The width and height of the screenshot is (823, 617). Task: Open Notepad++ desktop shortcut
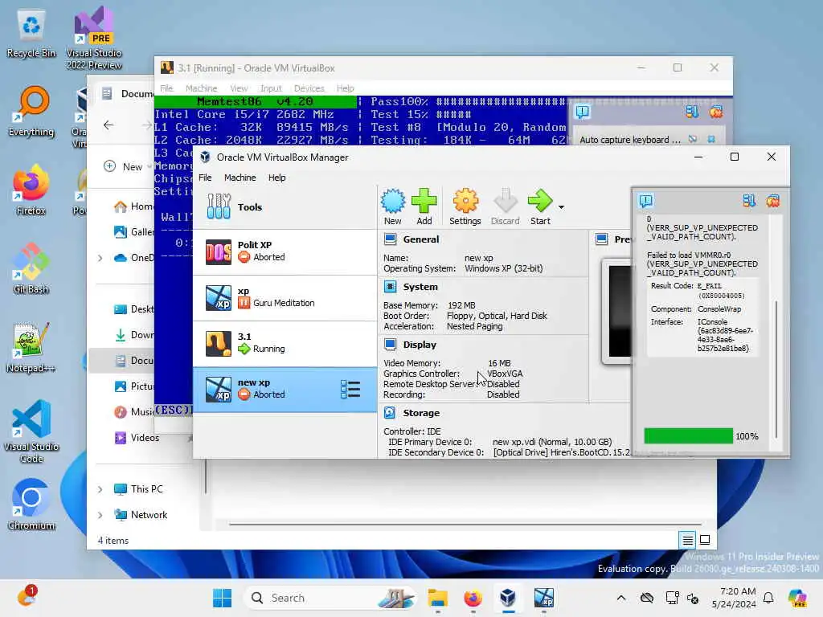point(31,347)
